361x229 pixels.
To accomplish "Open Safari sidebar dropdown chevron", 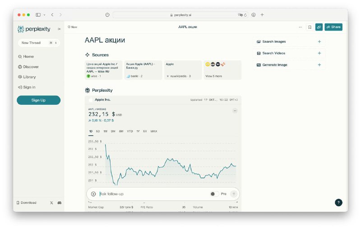I will click(x=44, y=15).
